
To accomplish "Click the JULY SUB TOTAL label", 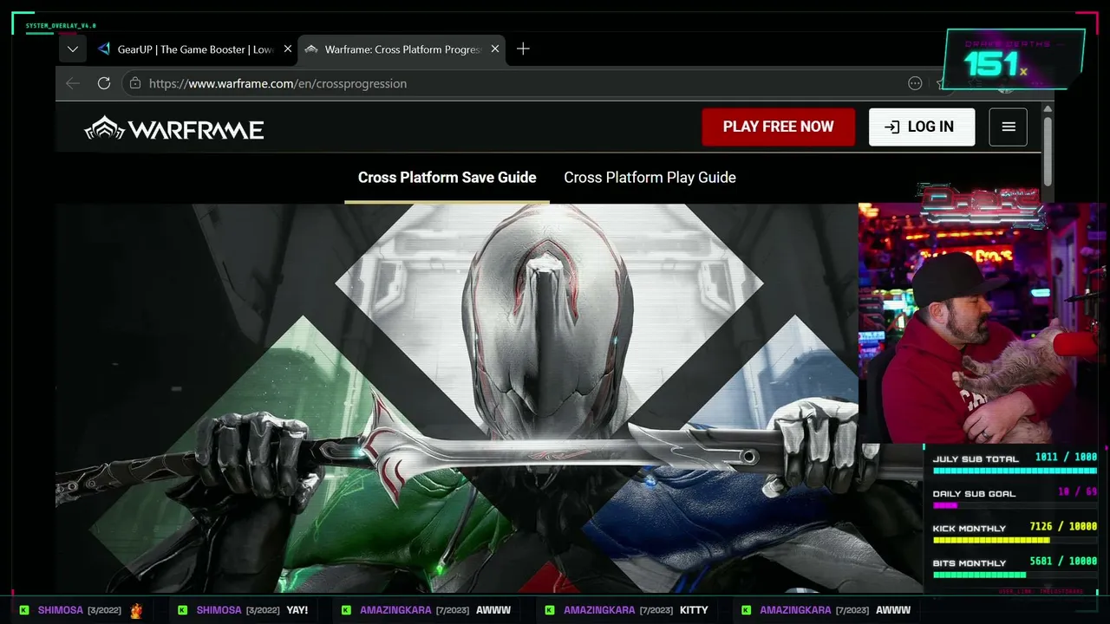I will 976,459.
